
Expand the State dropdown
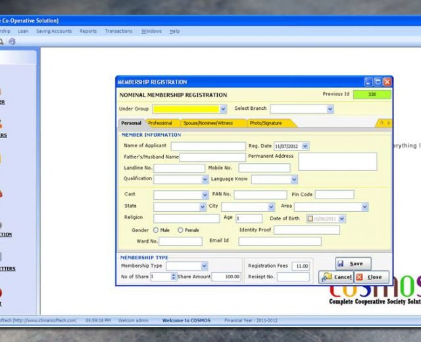203,207
